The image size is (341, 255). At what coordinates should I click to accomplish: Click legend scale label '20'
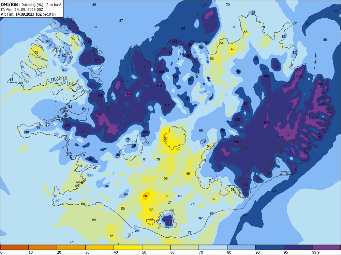click(x=59, y=252)
